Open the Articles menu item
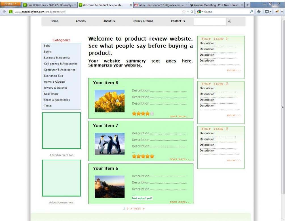The width and height of the screenshot is (285, 221). (81, 21)
